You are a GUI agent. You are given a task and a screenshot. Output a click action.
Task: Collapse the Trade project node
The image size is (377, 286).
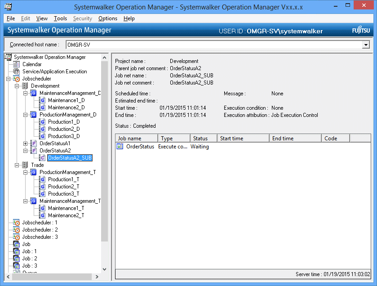17,165
